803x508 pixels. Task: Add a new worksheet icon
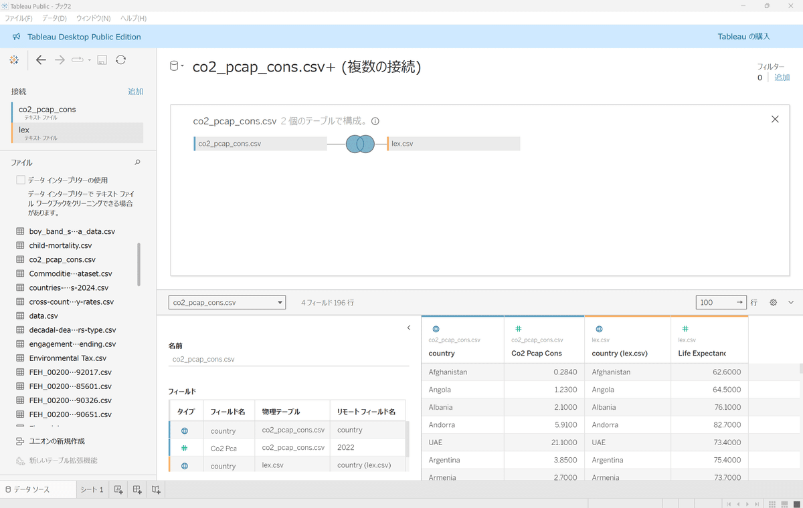(x=118, y=490)
